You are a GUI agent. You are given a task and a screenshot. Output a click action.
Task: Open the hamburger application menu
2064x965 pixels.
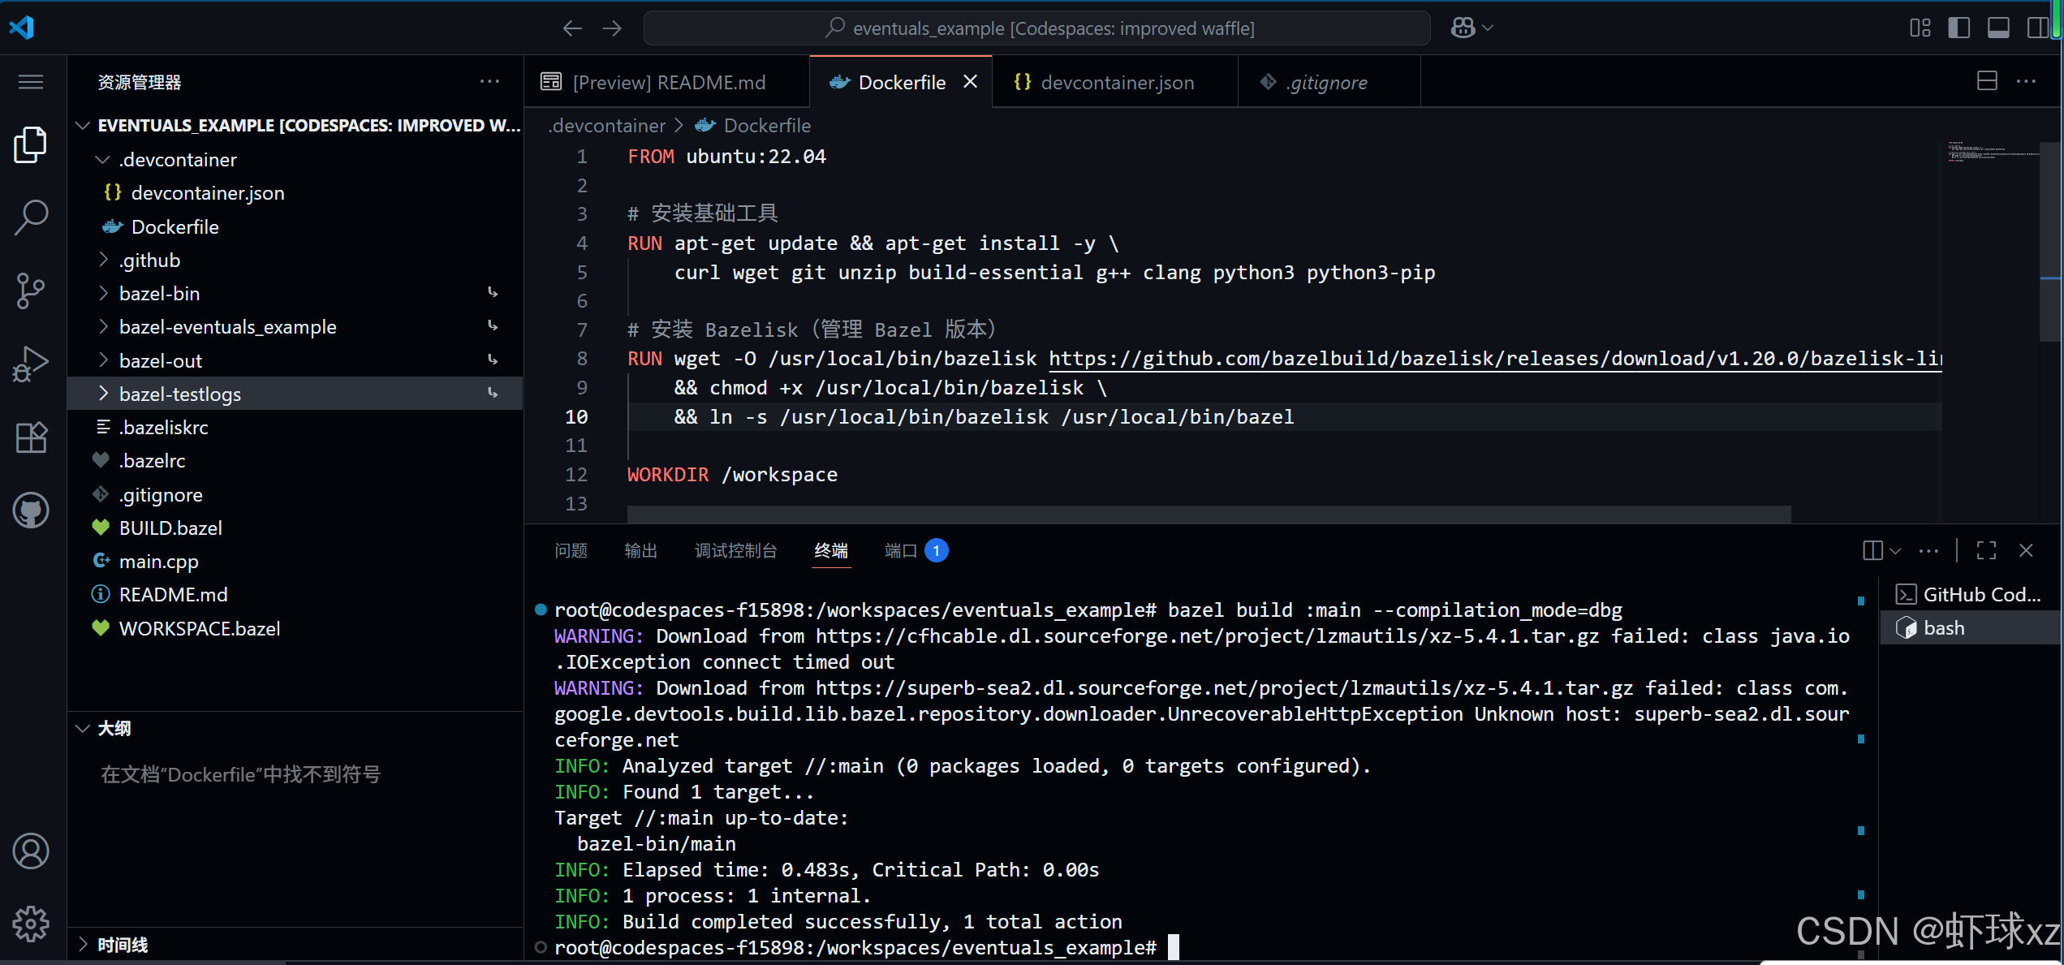pyautogui.click(x=31, y=82)
